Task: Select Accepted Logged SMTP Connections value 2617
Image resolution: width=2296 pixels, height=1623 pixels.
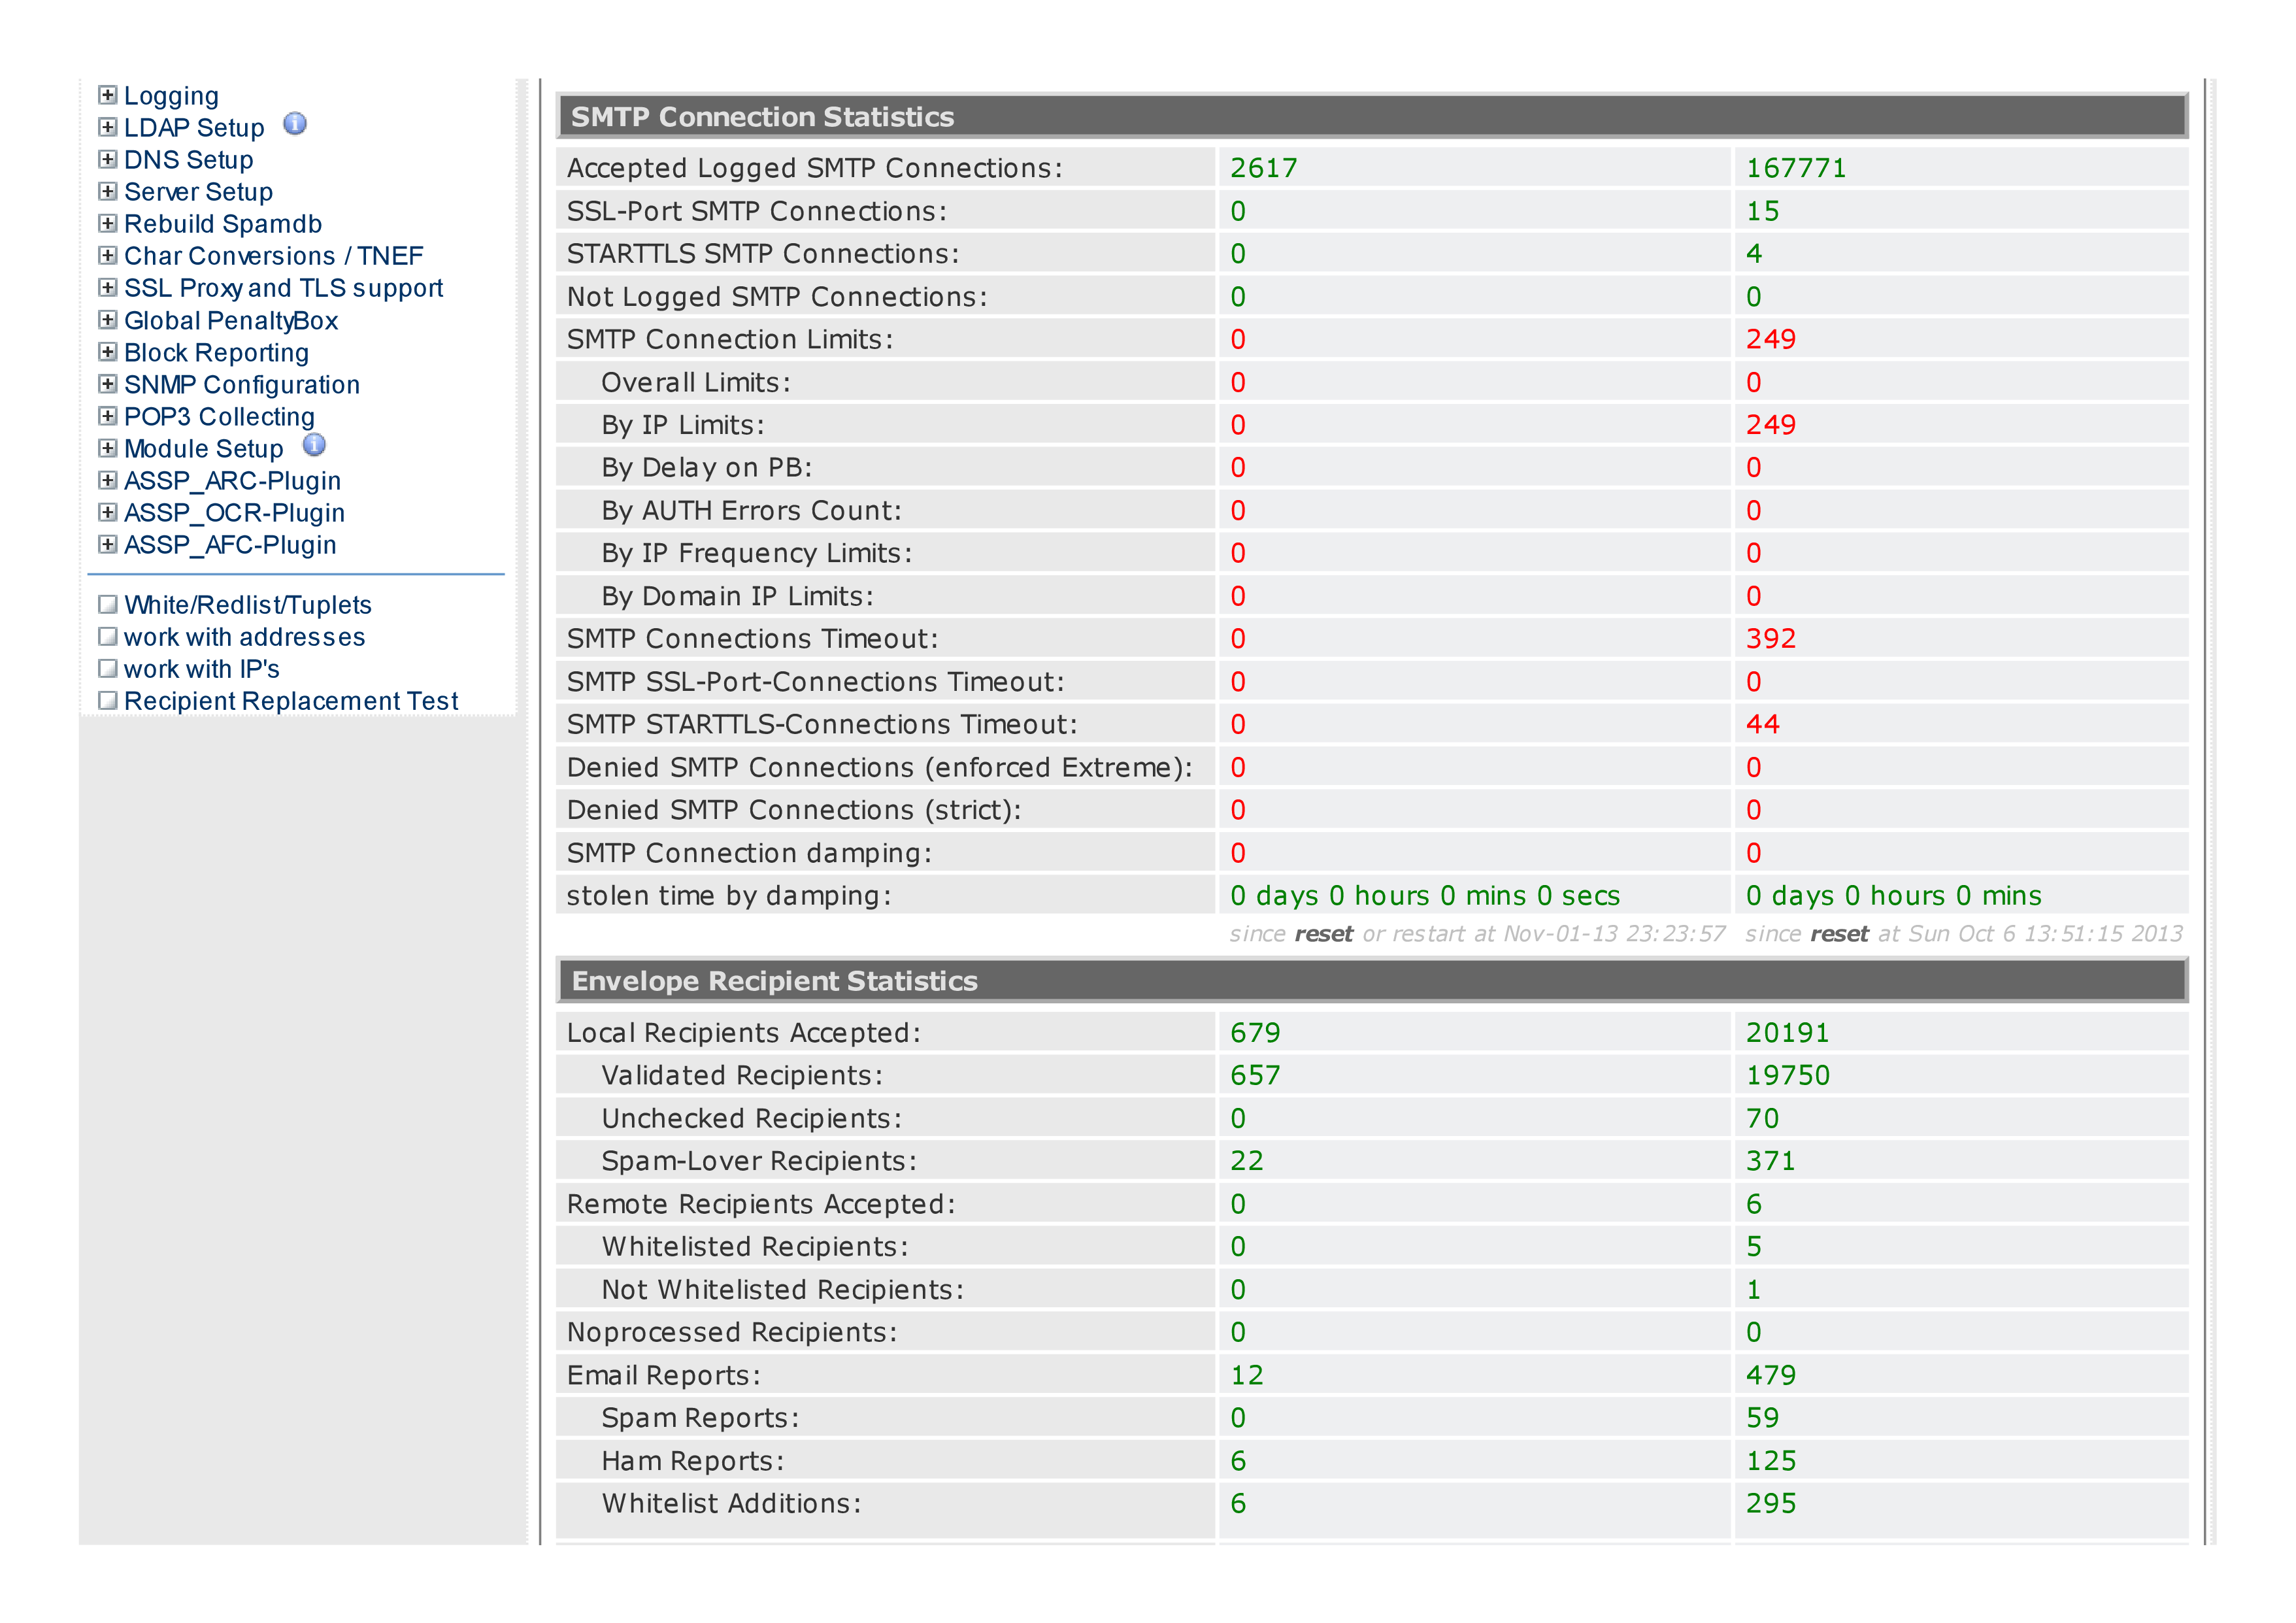Action: (1264, 168)
